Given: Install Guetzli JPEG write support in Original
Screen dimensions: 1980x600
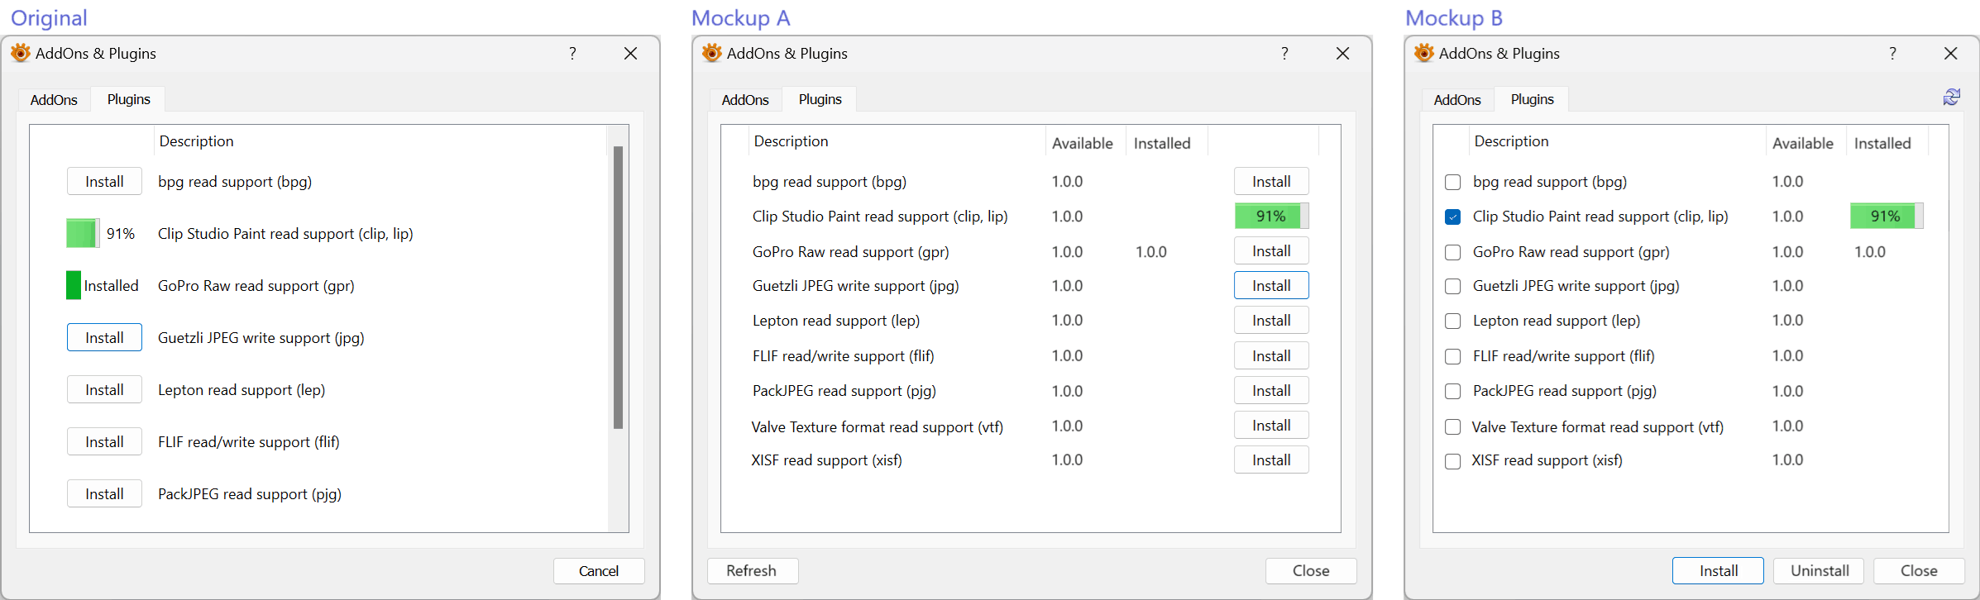Looking at the screenshot, I should pos(104,338).
